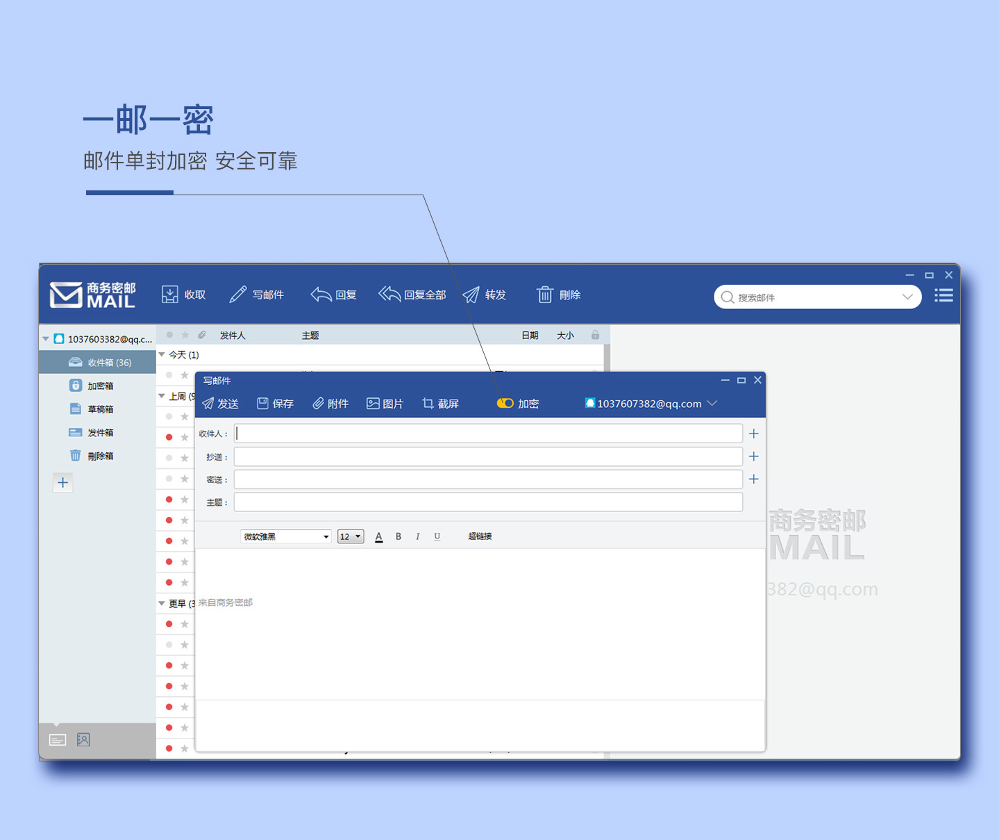
Task: Toggle the 加密 encryption switch
Action: click(505, 404)
